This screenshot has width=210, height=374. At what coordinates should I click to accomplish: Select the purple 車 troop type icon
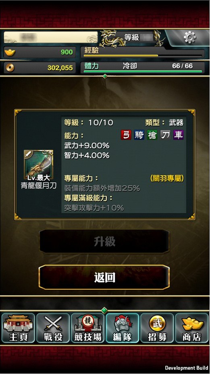point(179,135)
